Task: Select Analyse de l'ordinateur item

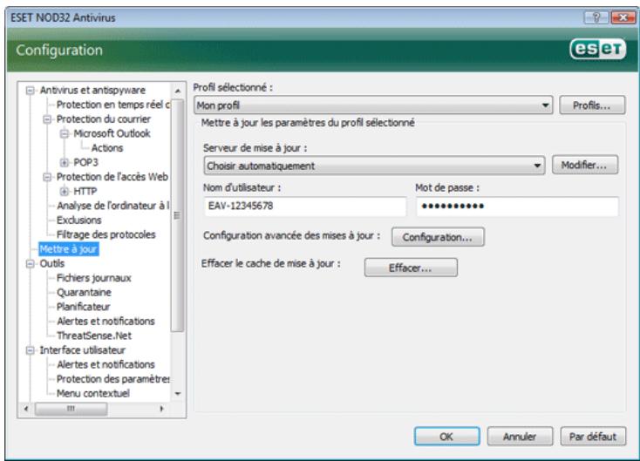Action: click(x=113, y=206)
